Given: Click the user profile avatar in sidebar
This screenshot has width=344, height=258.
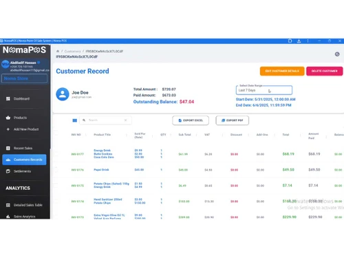Looking at the screenshot, I should coord(5,64).
